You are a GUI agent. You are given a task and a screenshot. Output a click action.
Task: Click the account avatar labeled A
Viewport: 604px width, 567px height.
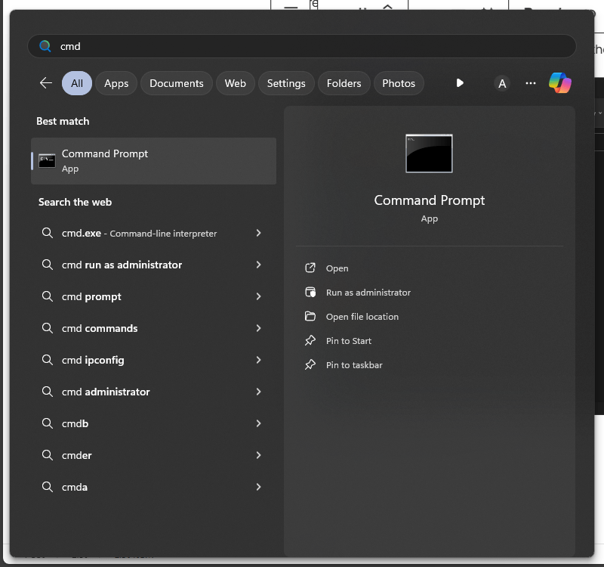pos(502,83)
